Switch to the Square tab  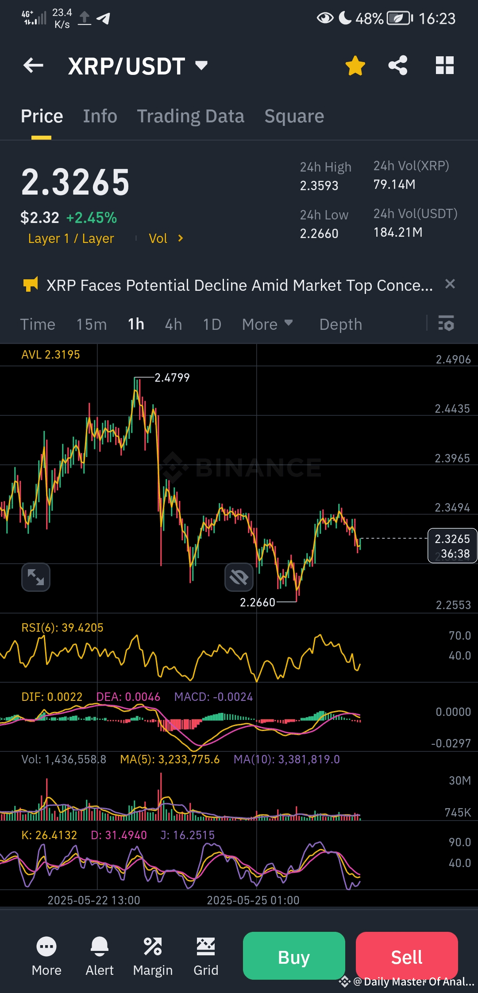(294, 116)
